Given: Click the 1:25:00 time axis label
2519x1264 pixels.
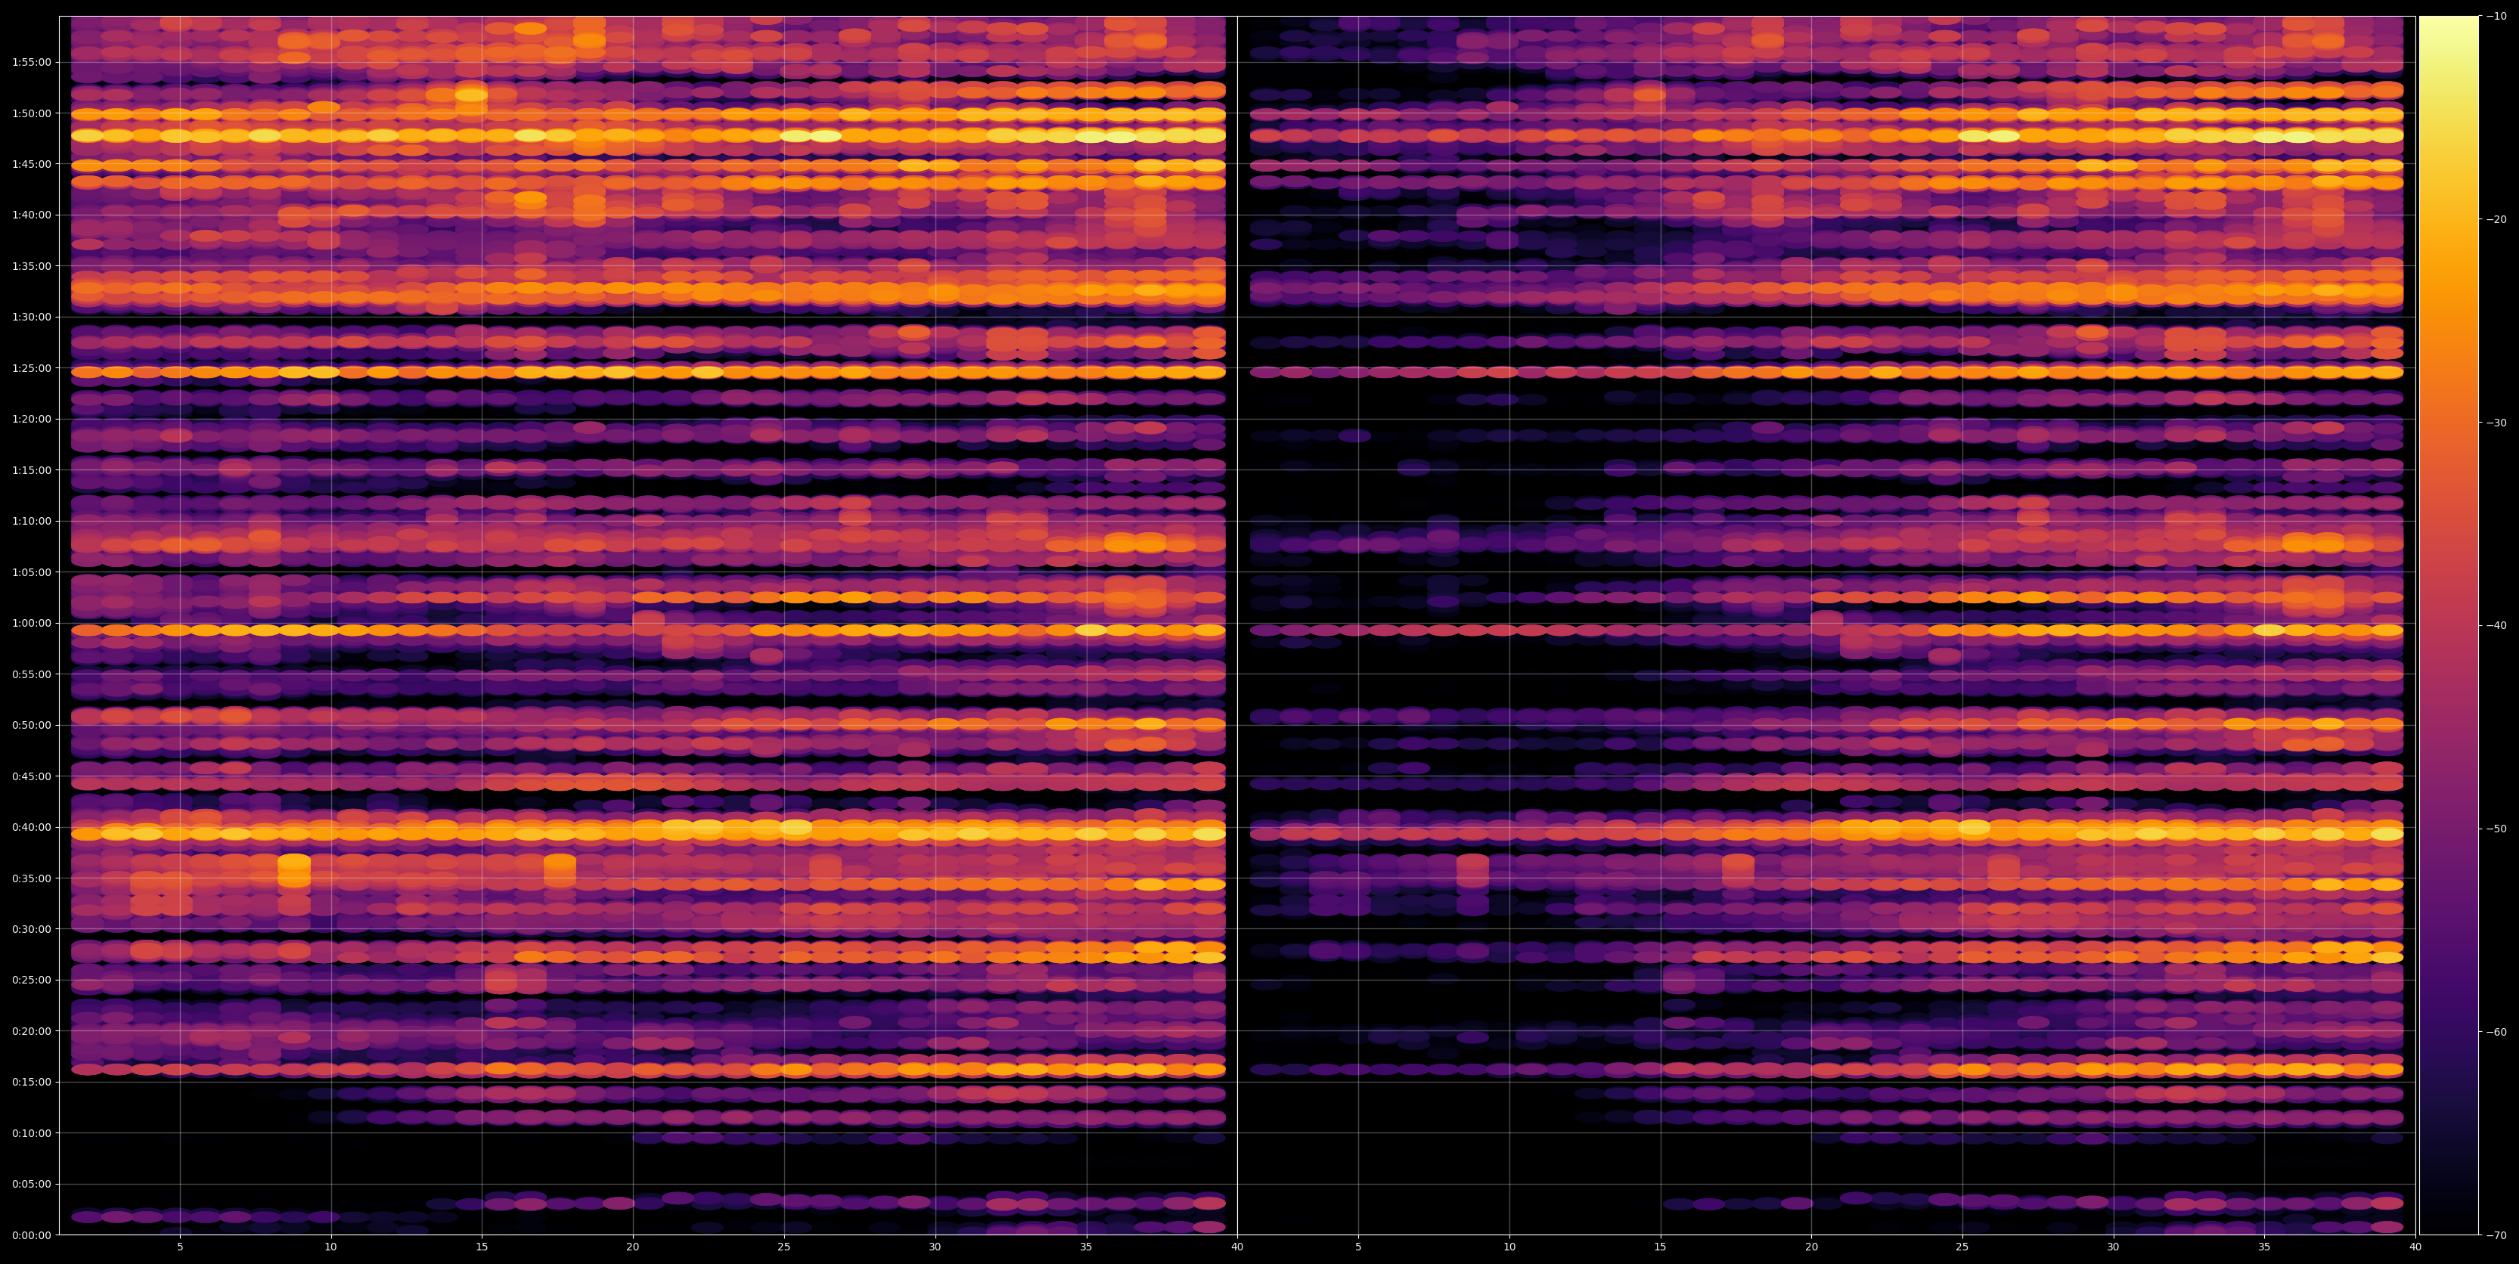Looking at the screenshot, I should click(x=31, y=369).
